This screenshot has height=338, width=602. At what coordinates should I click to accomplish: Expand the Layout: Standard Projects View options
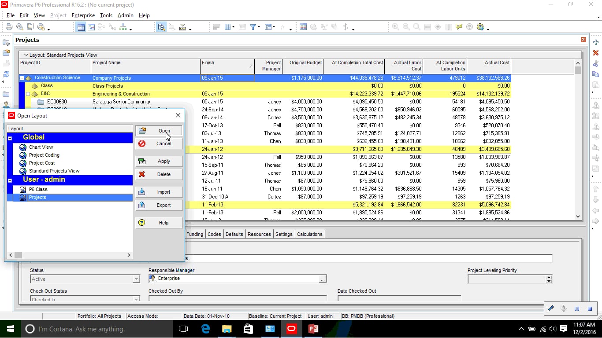(x=26, y=55)
